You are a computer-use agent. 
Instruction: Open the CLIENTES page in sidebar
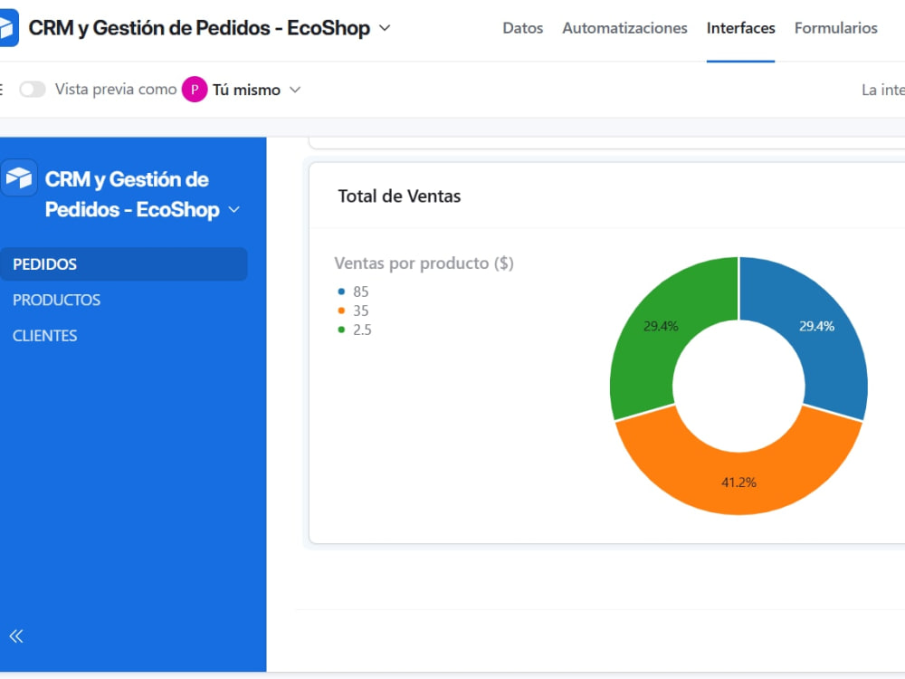coord(44,336)
